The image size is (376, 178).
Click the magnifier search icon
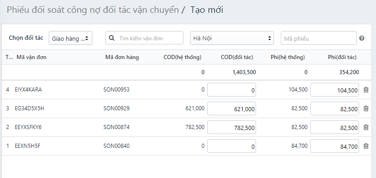point(112,38)
